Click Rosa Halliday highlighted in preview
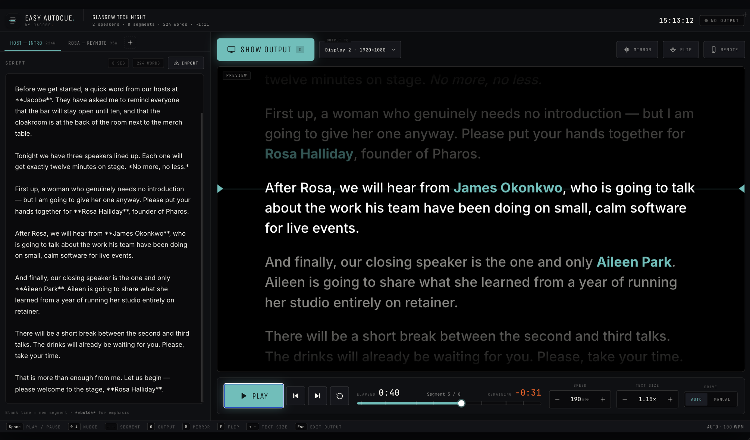The width and height of the screenshot is (750, 440). point(309,154)
